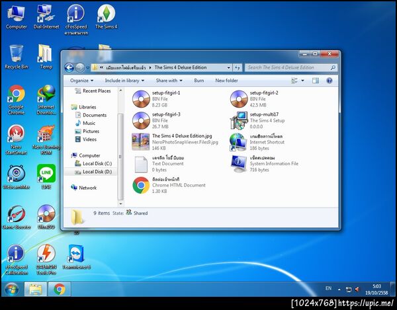The image size is (397, 310).
Task: Click the Chrome taskbar button
Action: pos(60,290)
